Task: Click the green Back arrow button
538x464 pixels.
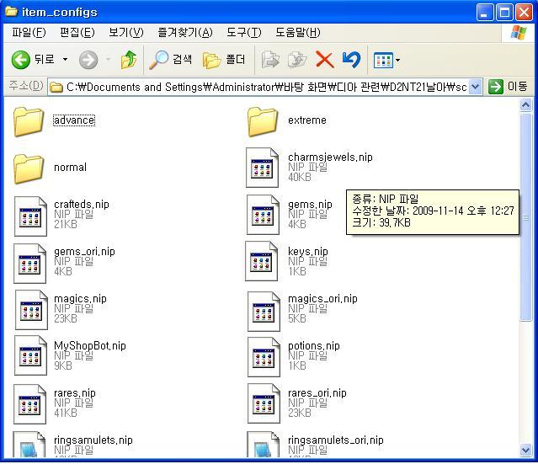Action: (21, 60)
